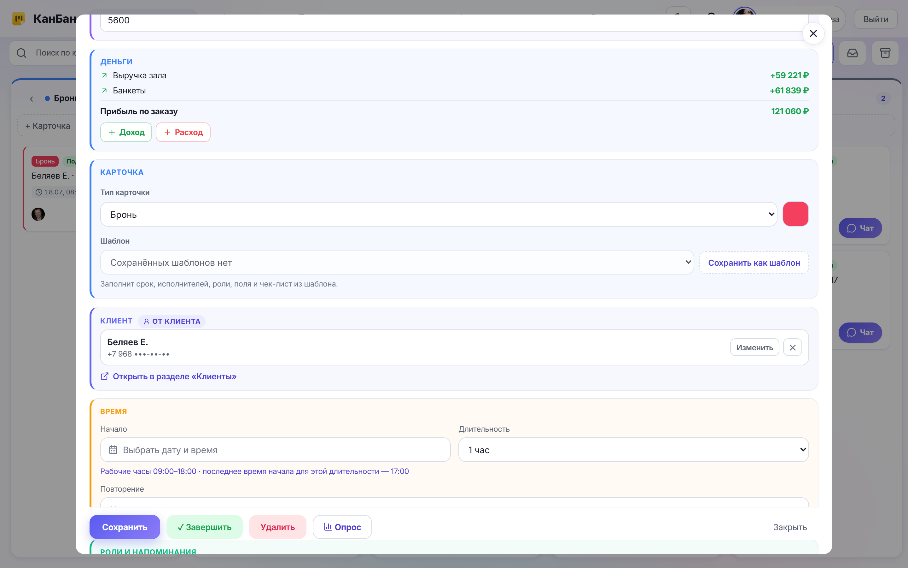Click the Выручка зала income arrow icon
The width and height of the screenshot is (908, 568).
[x=105, y=75]
